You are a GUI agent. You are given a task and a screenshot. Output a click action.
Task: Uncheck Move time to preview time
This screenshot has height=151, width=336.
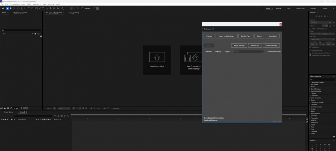pos(311,55)
